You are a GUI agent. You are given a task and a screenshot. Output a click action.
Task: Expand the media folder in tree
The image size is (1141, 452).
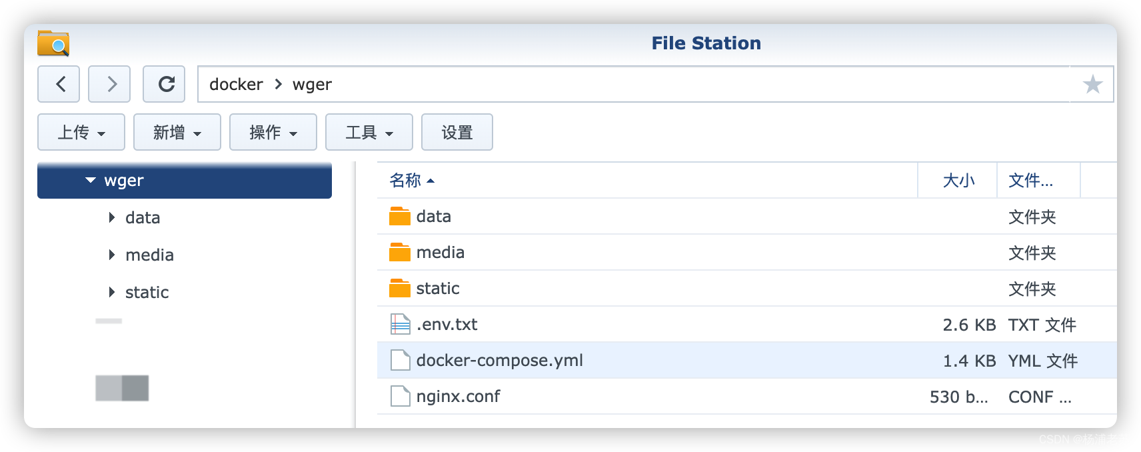coord(112,255)
